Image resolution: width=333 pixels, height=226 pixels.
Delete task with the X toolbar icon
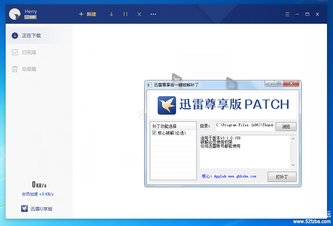pos(139,14)
